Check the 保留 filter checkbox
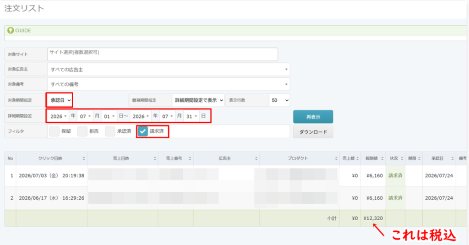Screen dimensions: 469x245 pos(54,131)
